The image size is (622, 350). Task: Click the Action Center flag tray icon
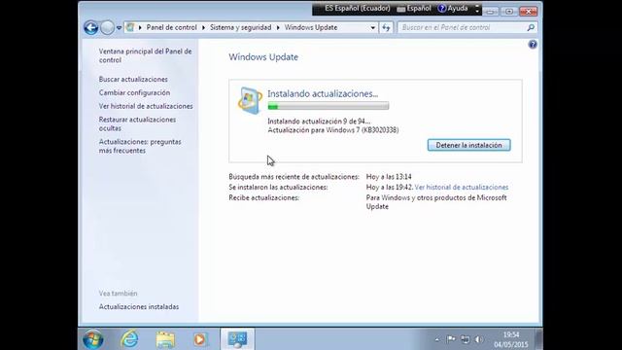click(x=451, y=339)
